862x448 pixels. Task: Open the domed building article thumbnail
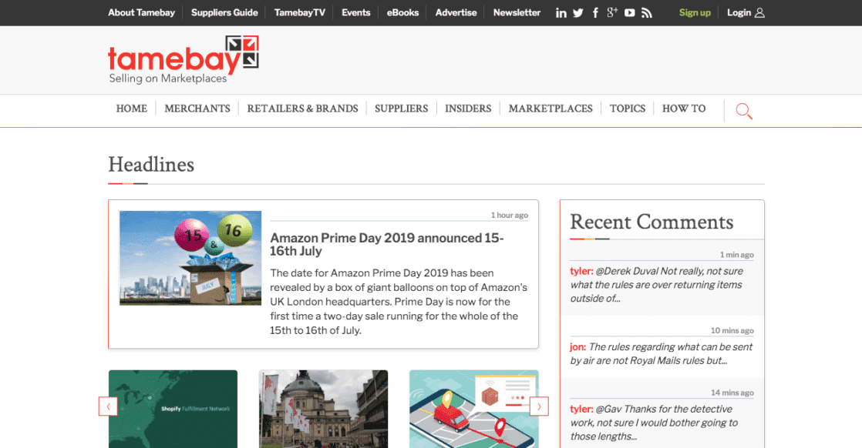(x=323, y=409)
